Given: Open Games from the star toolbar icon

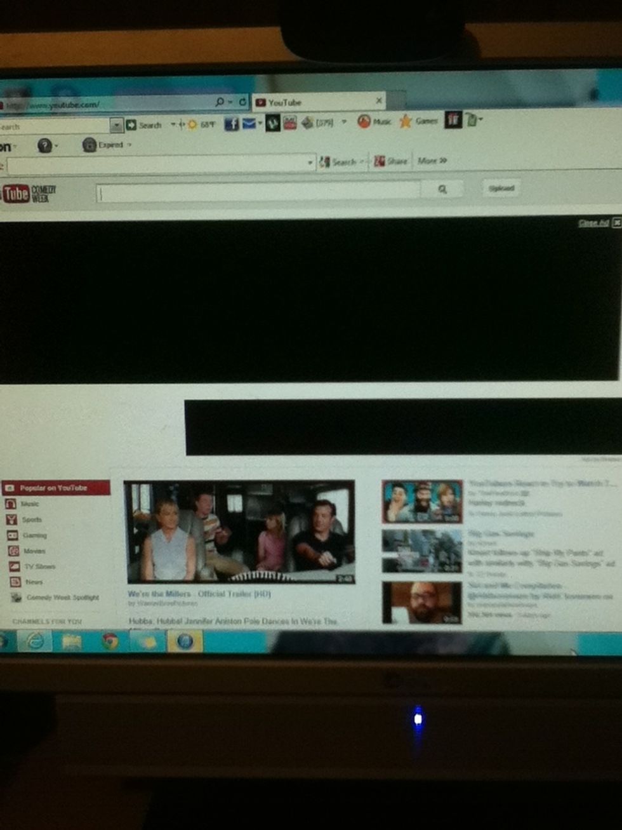Looking at the screenshot, I should tap(404, 122).
